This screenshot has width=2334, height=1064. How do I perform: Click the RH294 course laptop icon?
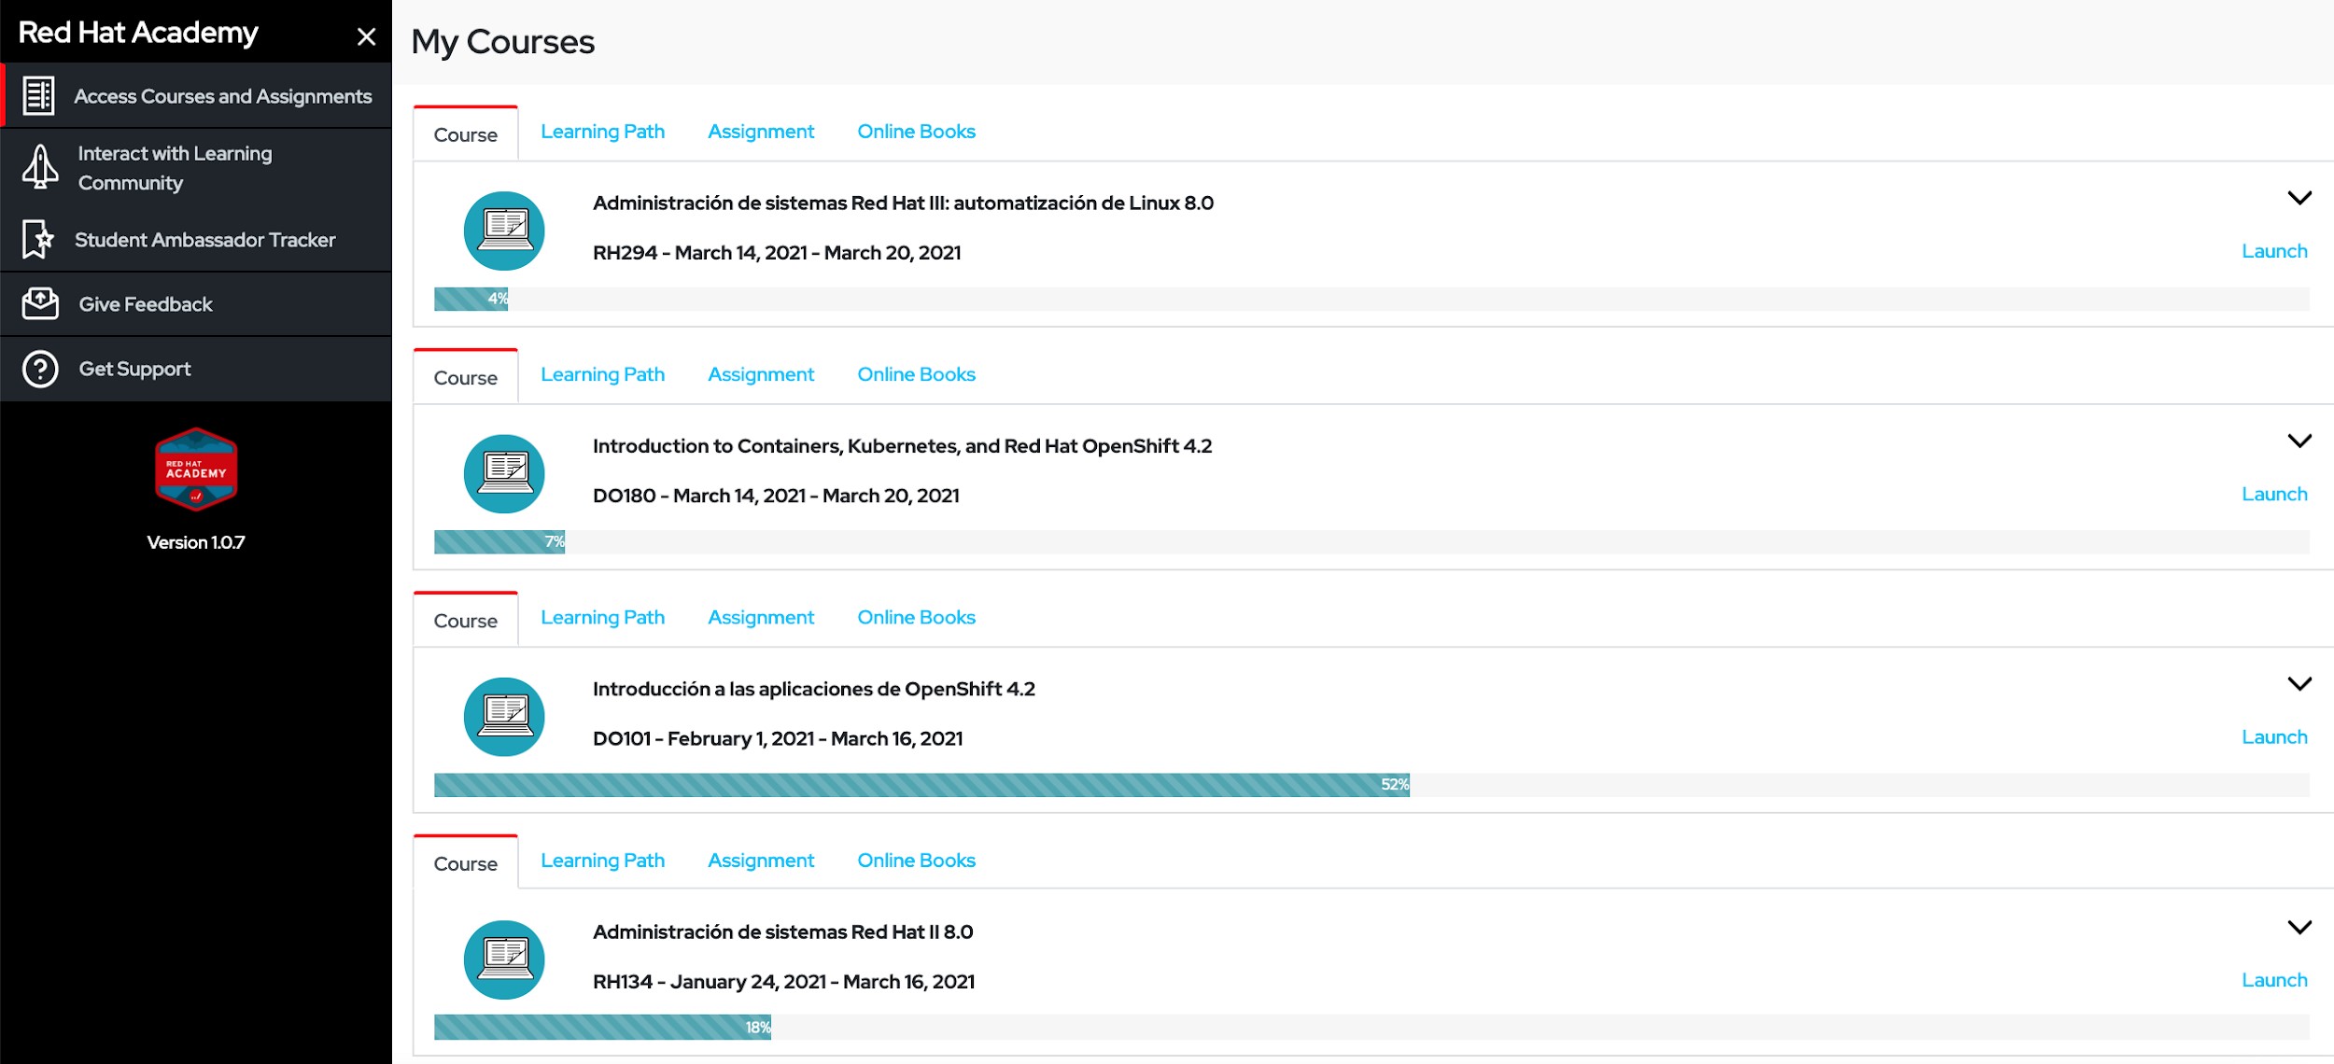tap(504, 231)
